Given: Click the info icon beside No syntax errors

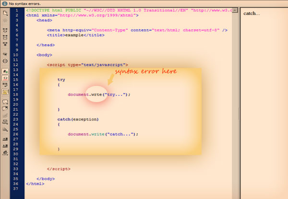Looking at the screenshot, I should click(x=4, y=3).
